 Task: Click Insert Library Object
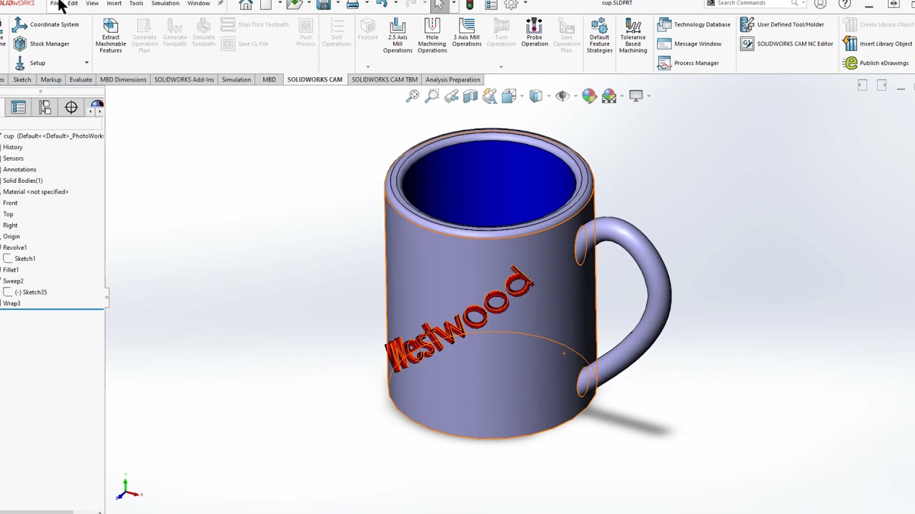pyautogui.click(x=879, y=44)
